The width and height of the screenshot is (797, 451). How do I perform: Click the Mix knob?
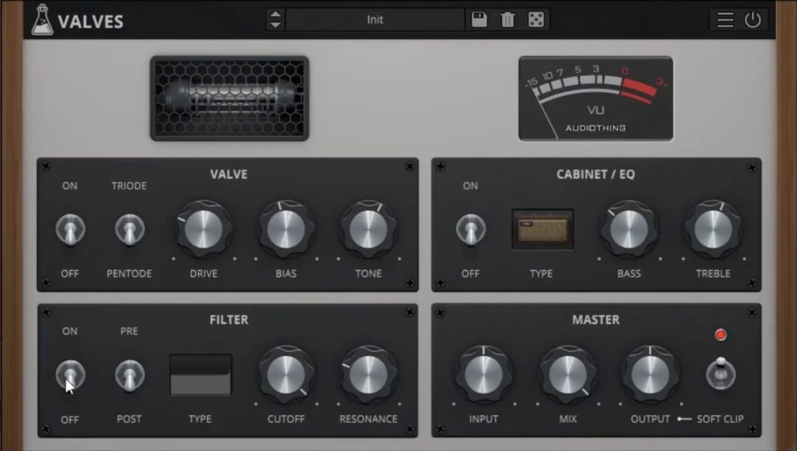tap(568, 375)
